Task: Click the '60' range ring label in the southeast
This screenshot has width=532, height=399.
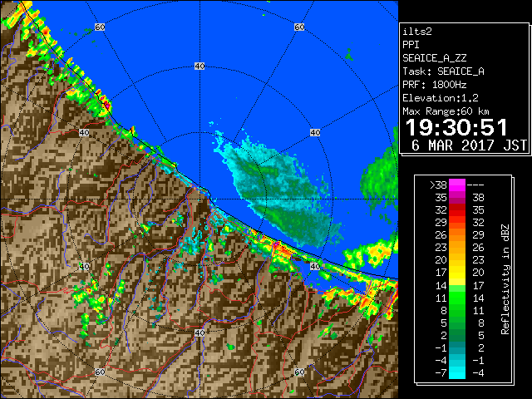Action: (299, 372)
